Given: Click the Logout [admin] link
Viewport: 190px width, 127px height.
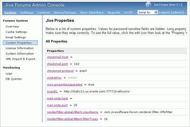Looking at the screenshot, I should coord(171,12).
